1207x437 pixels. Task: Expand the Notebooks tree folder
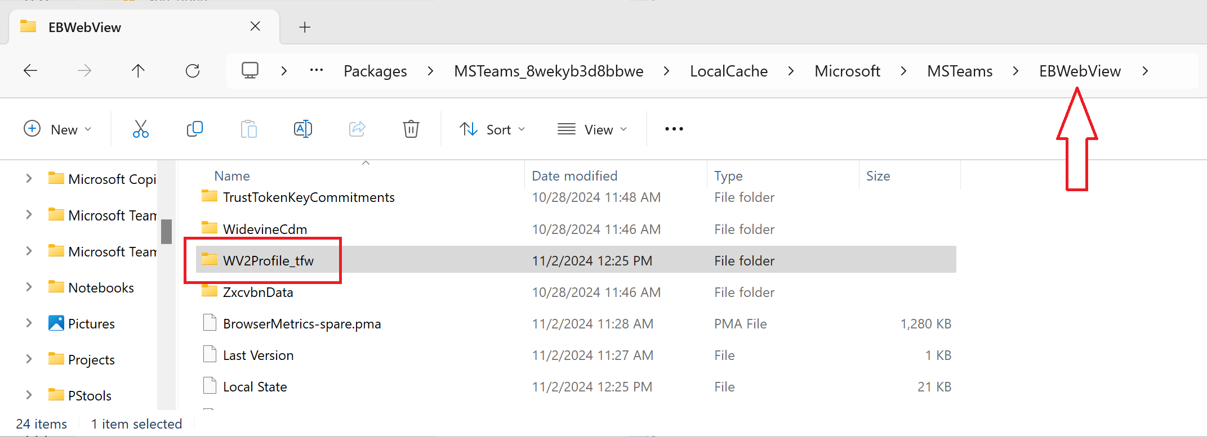coord(29,287)
